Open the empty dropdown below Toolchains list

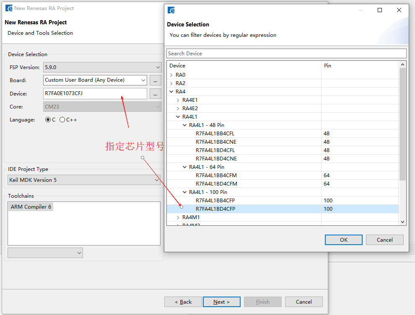45,253
